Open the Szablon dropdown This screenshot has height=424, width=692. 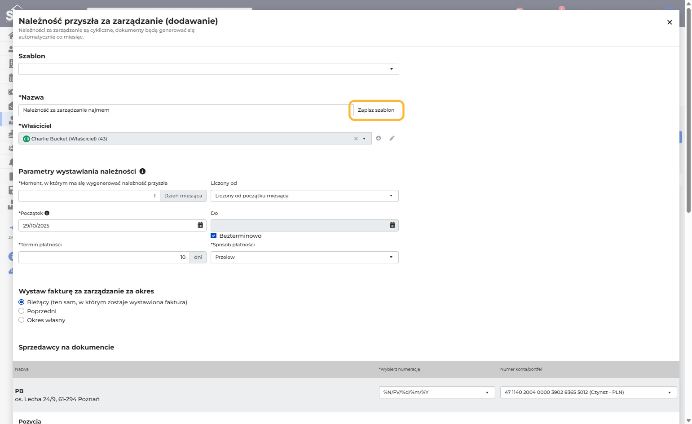coord(209,69)
